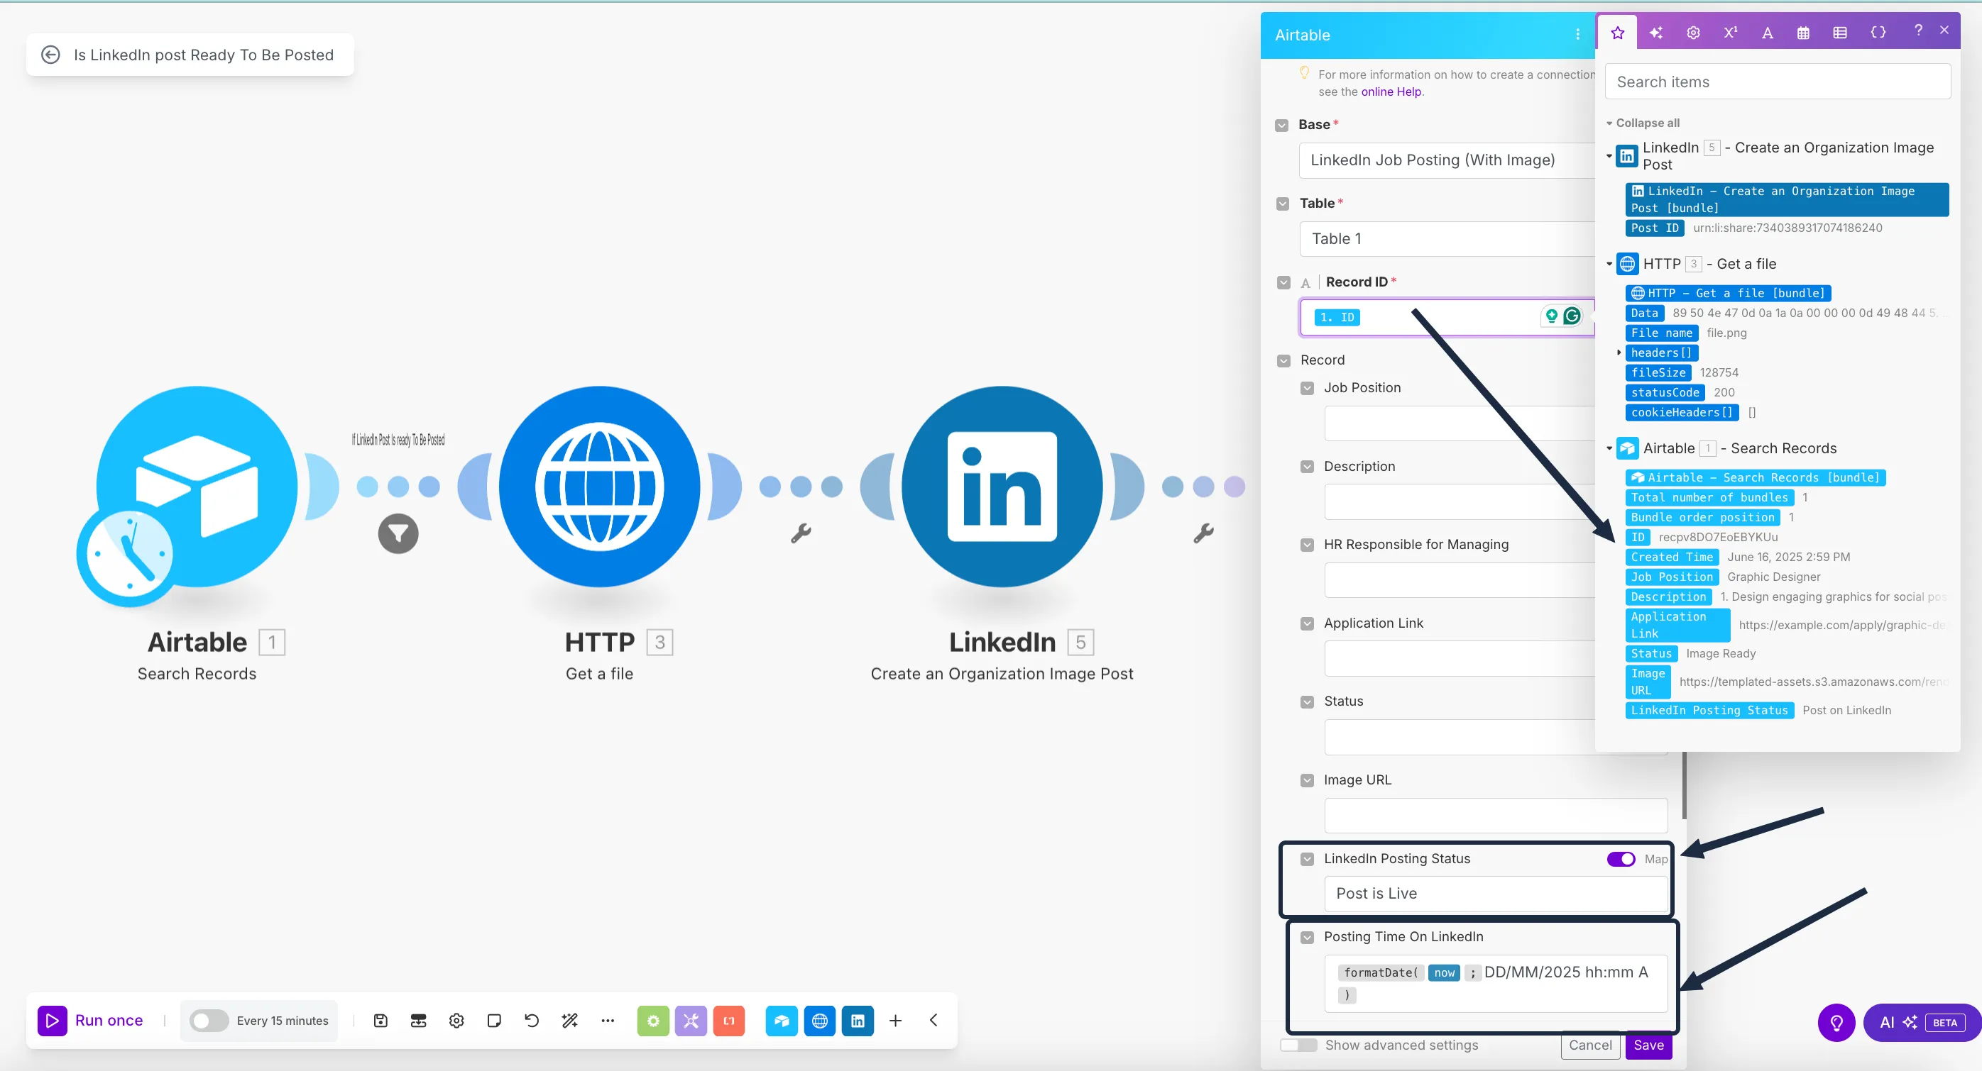1982x1071 pixels.
Task: Collapse the bottom toolbar with chevron
Action: [x=933, y=1020]
